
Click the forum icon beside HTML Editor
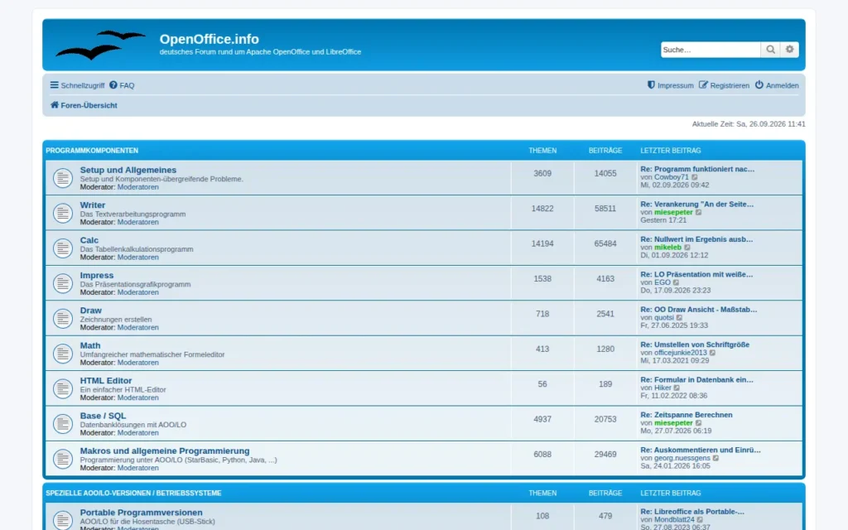coord(63,389)
